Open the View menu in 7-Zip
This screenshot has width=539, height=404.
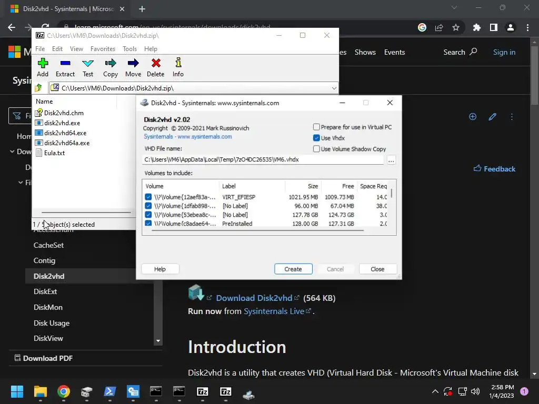(76, 49)
